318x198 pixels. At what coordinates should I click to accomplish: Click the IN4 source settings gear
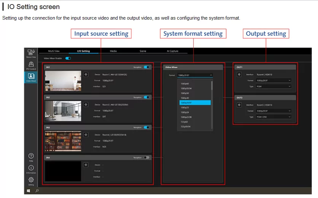pos(86,165)
